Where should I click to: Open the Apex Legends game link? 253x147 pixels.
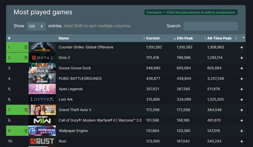click(71, 89)
